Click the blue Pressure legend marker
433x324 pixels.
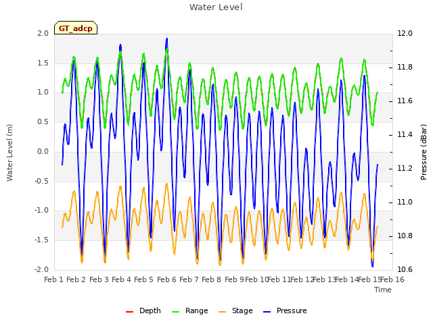pyautogui.click(x=267, y=312)
